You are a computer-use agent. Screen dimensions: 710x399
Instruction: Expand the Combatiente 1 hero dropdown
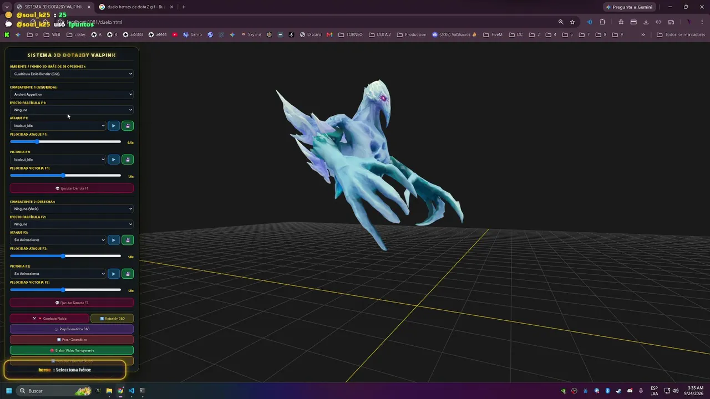coord(72,94)
